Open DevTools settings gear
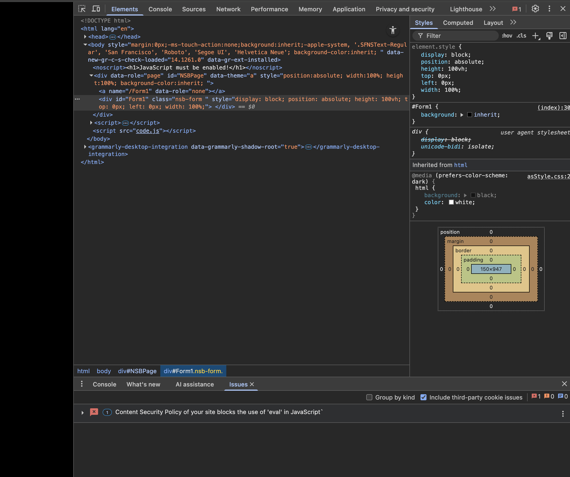The image size is (570, 477). [535, 9]
